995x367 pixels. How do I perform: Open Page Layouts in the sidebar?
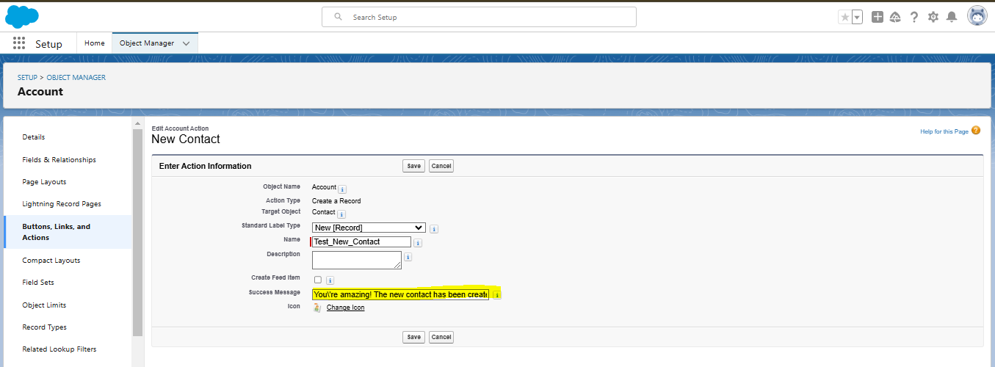pyautogui.click(x=44, y=181)
